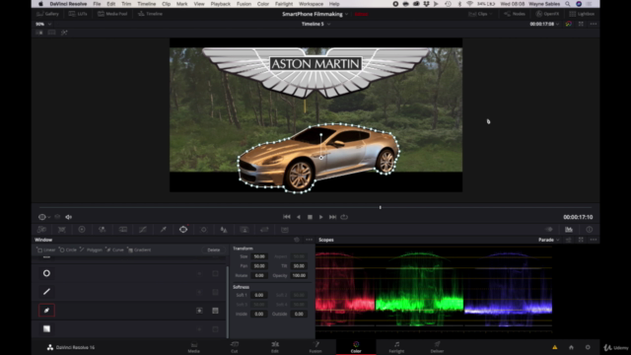Select the circle window shape icon
This screenshot has height=355, width=631.
coord(46,273)
